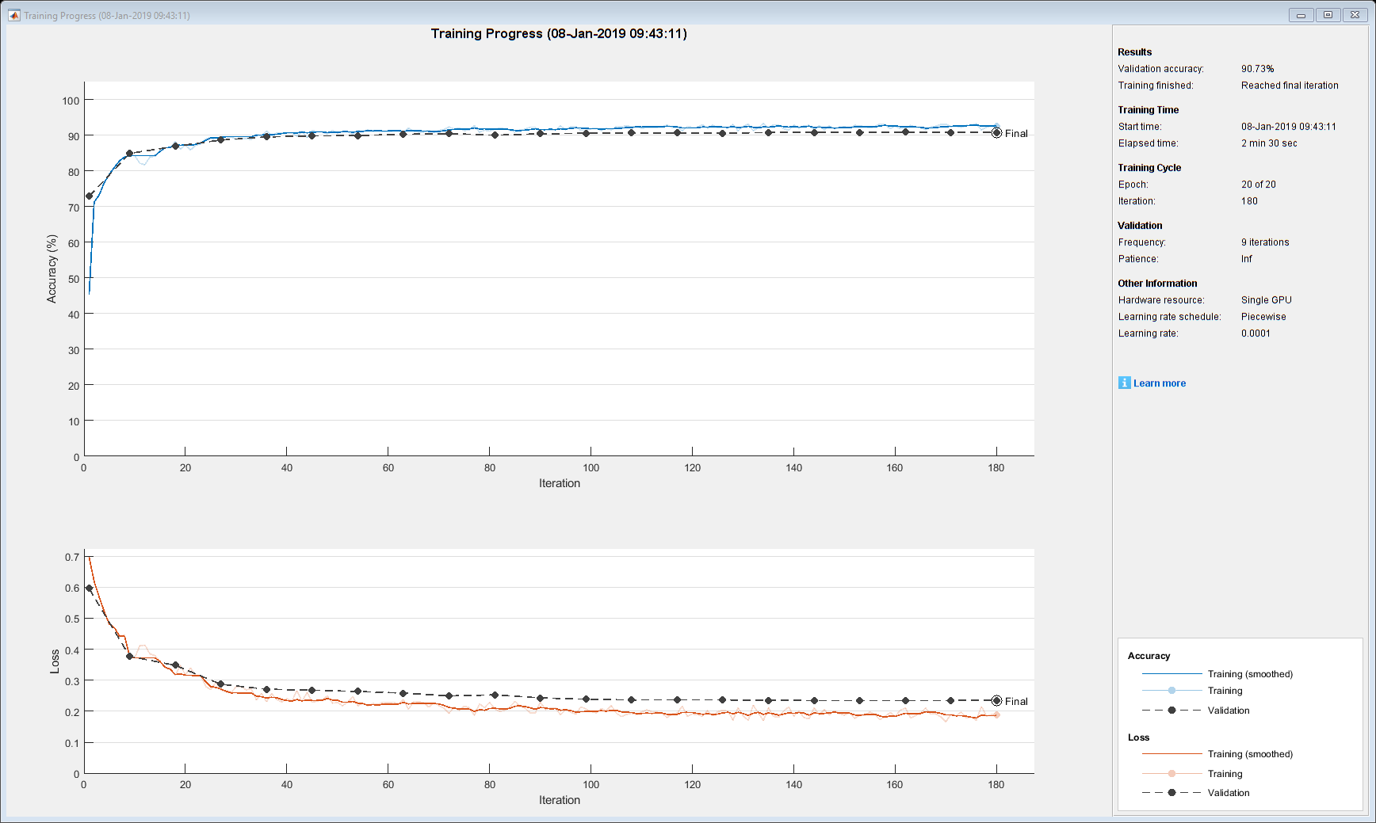
Task: Click the validation accuracy point at iteration 90
Action: pyautogui.click(x=541, y=133)
